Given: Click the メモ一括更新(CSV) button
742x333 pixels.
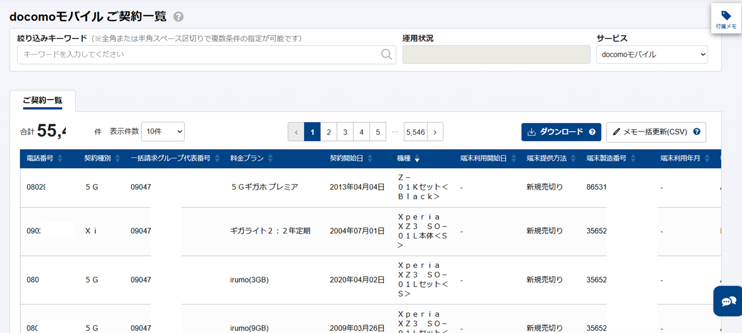Looking at the screenshot, I should coord(656,132).
